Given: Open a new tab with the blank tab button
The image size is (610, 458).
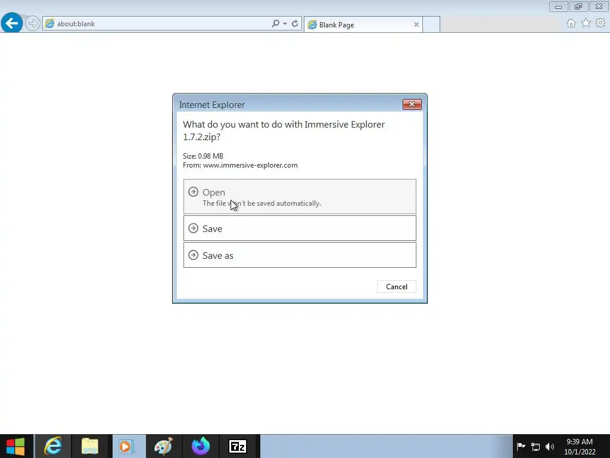Looking at the screenshot, I should pos(431,24).
